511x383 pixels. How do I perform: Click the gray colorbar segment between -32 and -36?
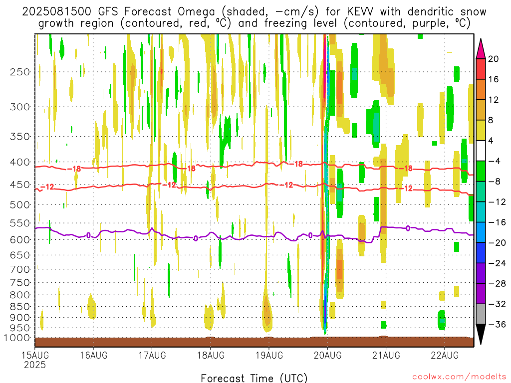point(481,314)
